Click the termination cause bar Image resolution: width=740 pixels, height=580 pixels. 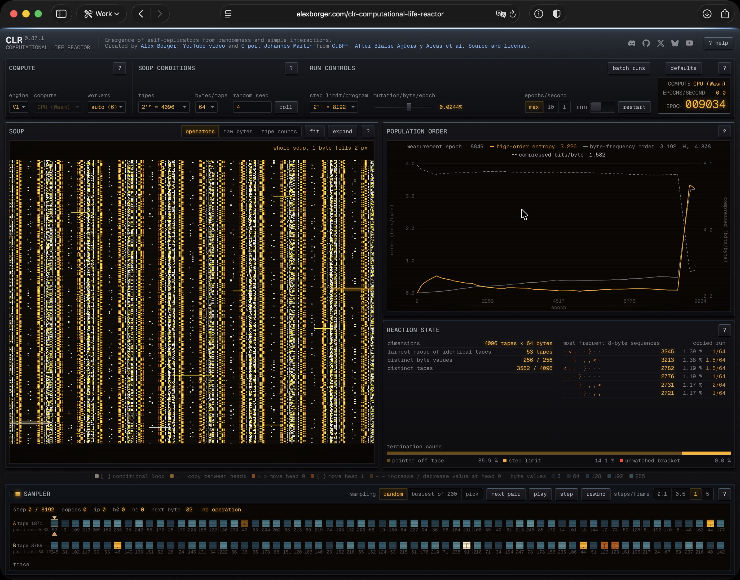coord(558,453)
